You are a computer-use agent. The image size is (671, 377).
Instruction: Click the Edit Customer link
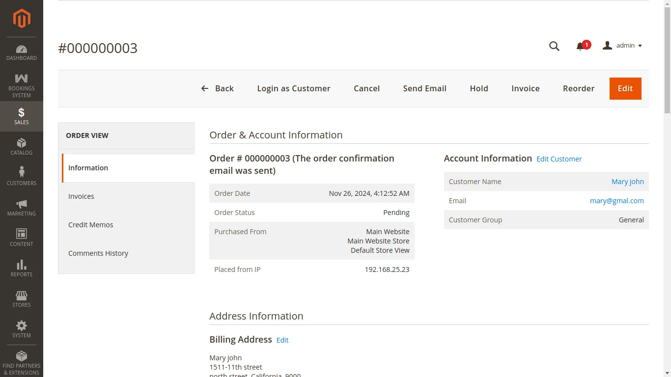point(559,159)
